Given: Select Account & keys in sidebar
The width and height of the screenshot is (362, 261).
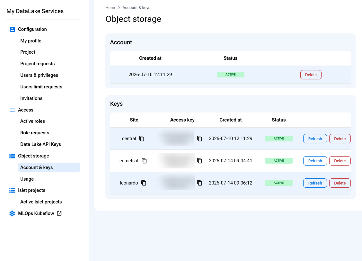Looking at the screenshot, I should point(49,167).
